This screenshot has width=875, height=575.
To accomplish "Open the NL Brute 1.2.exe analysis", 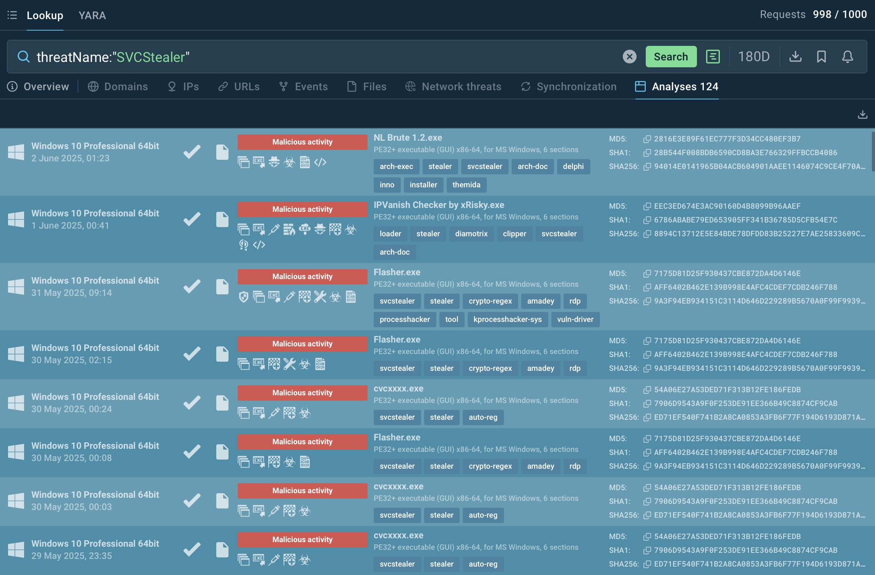I will point(408,138).
